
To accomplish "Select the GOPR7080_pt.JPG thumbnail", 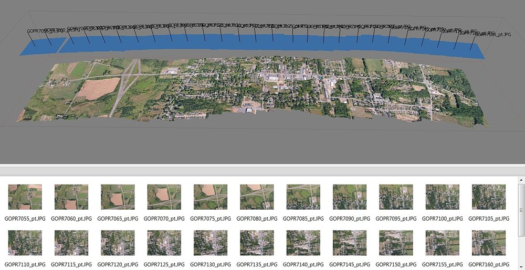I will pyautogui.click(x=257, y=197).
